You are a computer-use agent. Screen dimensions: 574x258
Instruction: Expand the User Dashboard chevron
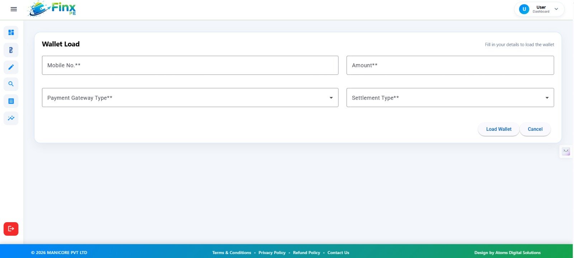(556, 9)
